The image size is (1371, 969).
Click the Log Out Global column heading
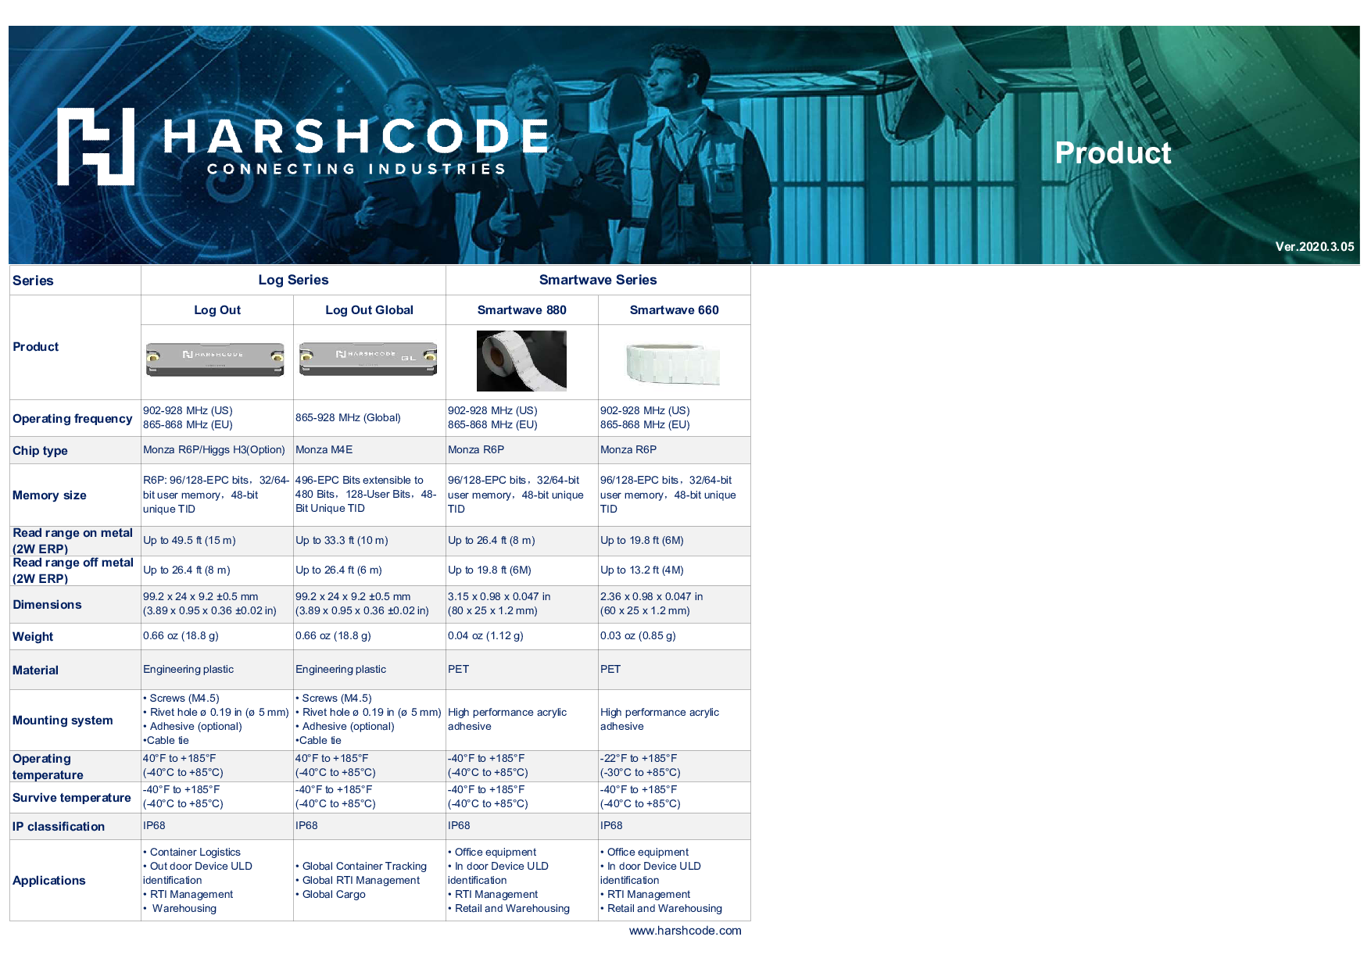click(x=369, y=310)
